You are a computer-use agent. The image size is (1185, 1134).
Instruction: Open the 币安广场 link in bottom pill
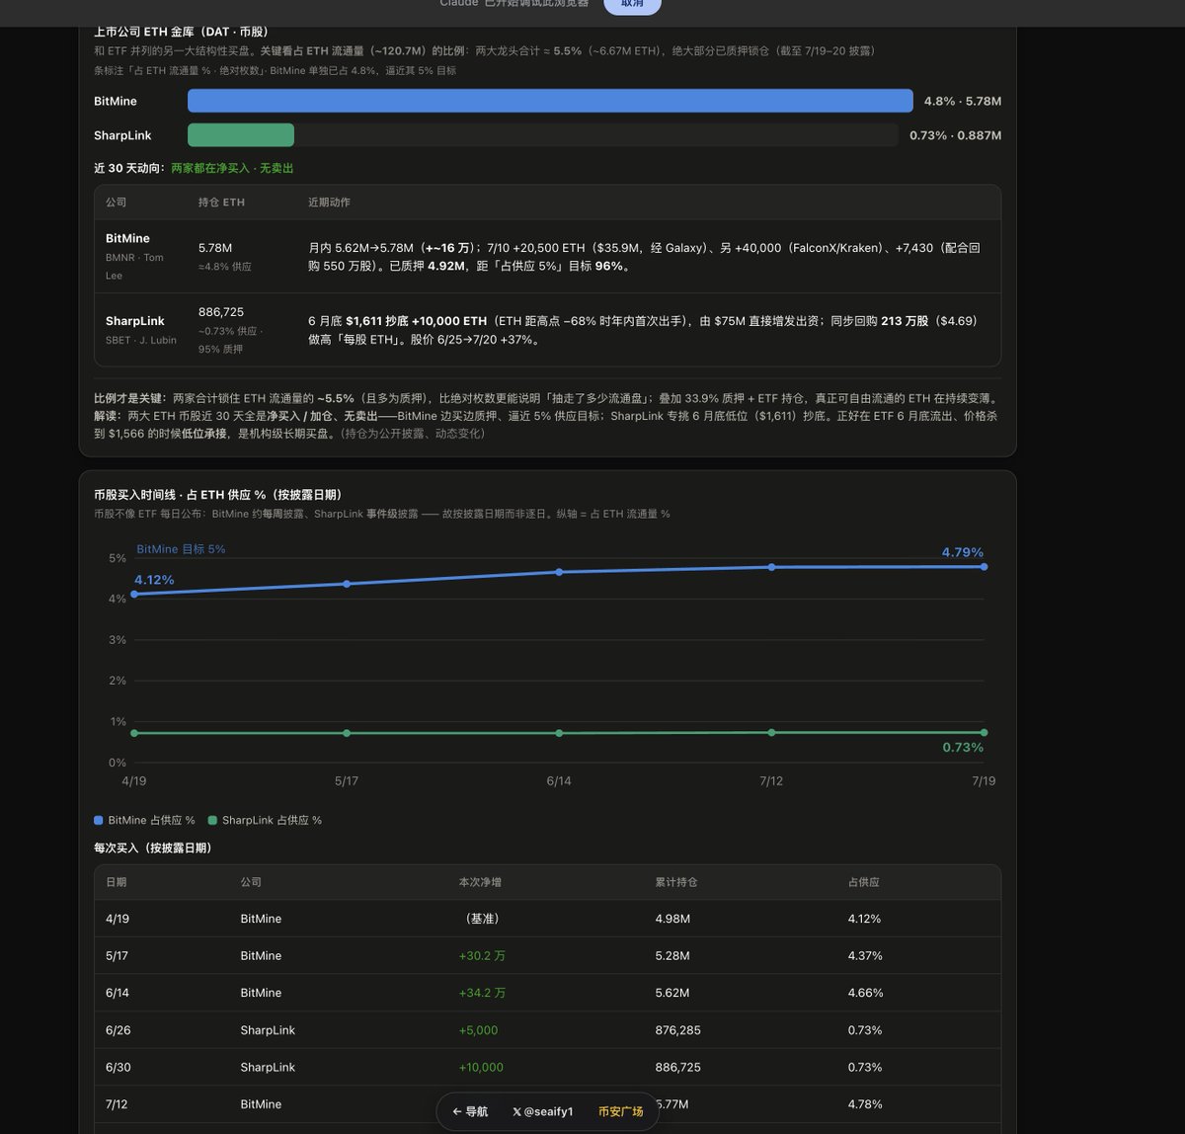(x=620, y=1111)
